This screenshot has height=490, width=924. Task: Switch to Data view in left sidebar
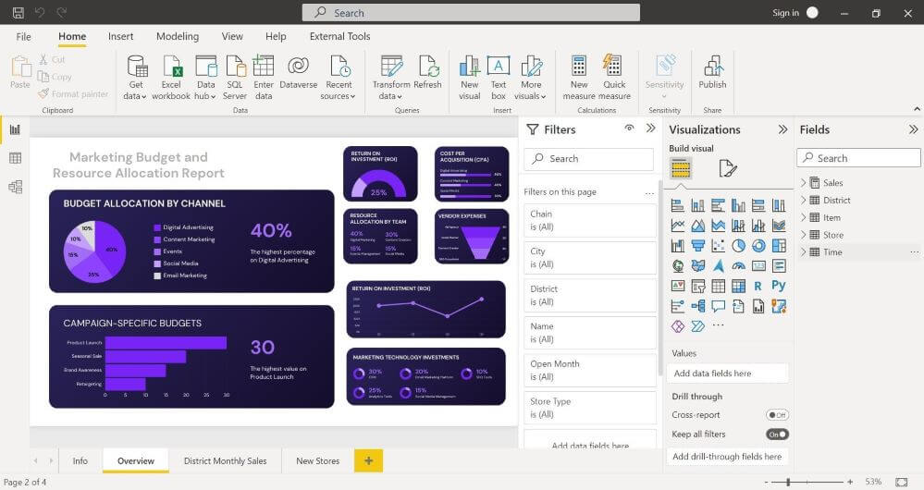coord(16,158)
